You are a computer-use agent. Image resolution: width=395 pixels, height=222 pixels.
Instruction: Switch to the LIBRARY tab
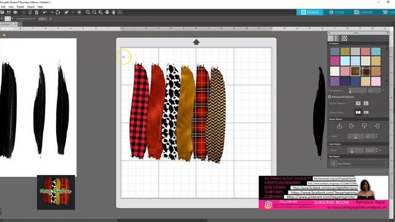click(x=364, y=12)
